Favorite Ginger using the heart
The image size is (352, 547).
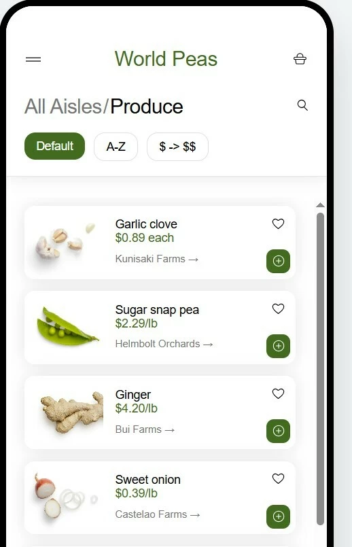point(278,393)
